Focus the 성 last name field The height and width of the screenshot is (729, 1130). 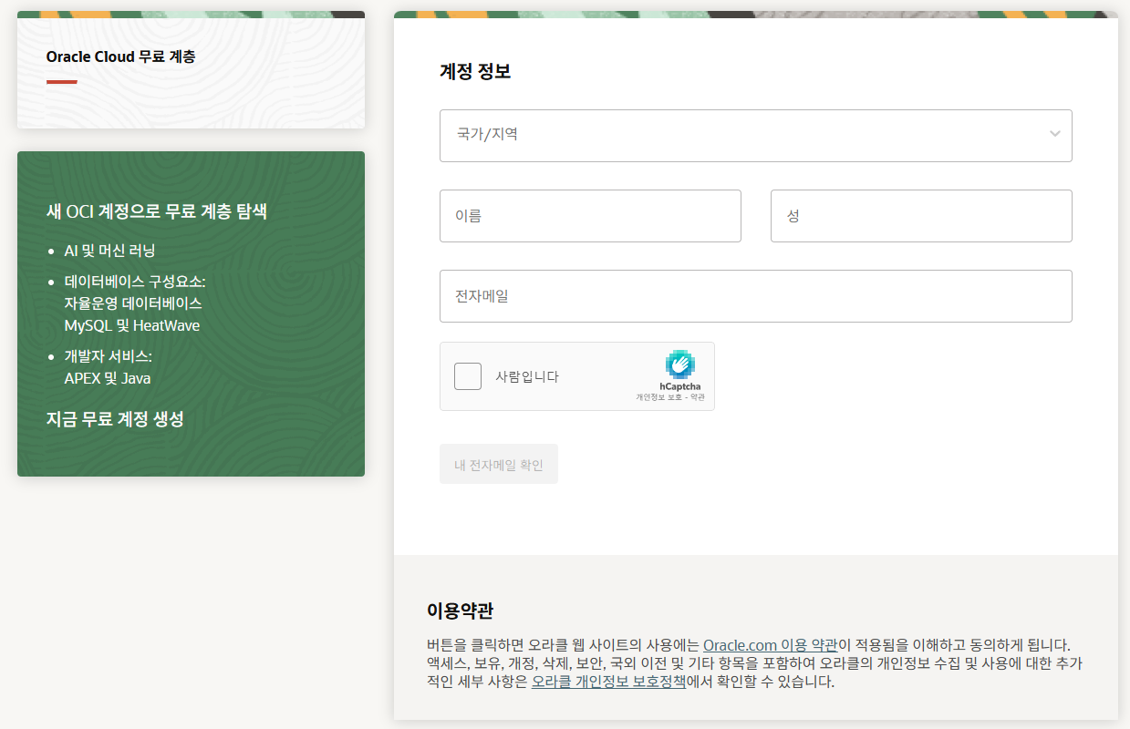pos(921,216)
